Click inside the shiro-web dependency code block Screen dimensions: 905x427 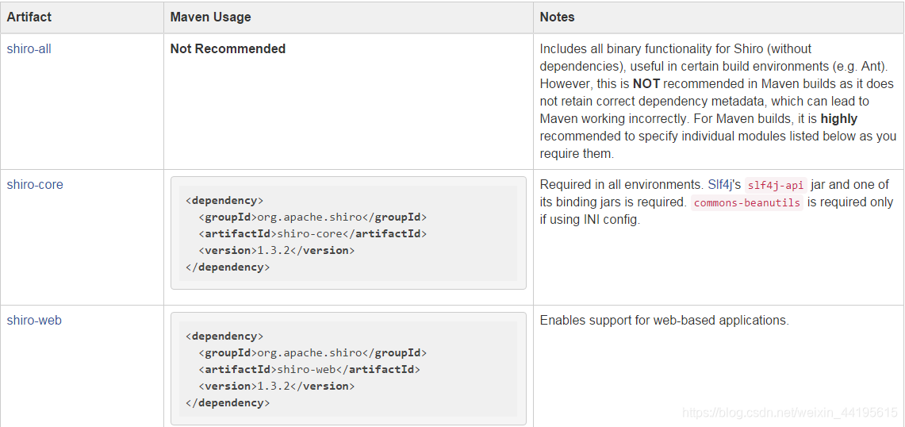tap(349, 368)
